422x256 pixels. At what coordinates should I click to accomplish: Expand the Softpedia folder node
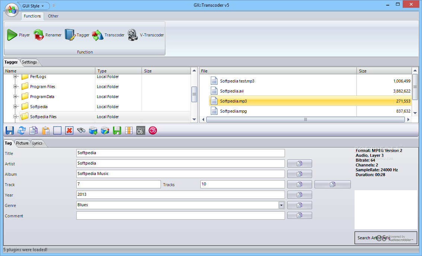[15, 107]
